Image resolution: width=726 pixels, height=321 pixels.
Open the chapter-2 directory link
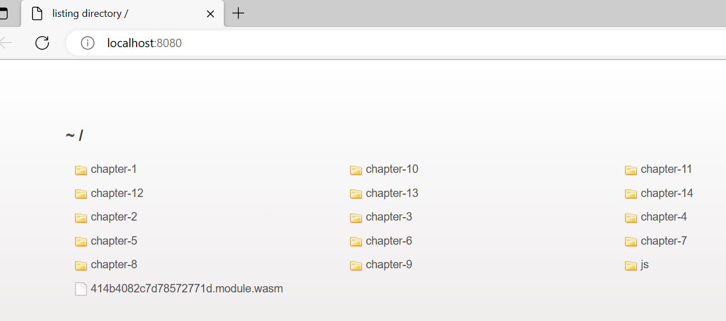click(114, 217)
